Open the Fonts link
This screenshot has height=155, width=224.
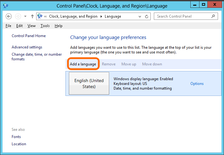click(x=16, y=137)
